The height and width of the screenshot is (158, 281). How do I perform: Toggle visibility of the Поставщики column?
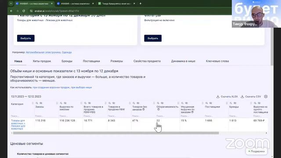pyautogui.click(x=211, y=103)
